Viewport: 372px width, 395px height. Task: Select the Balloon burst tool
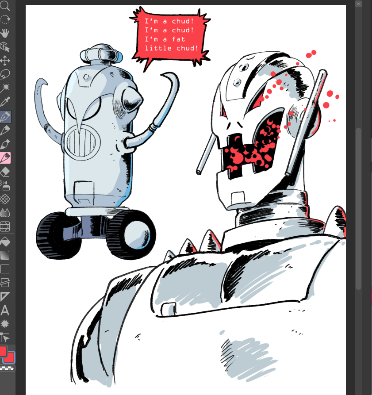tap(5, 324)
